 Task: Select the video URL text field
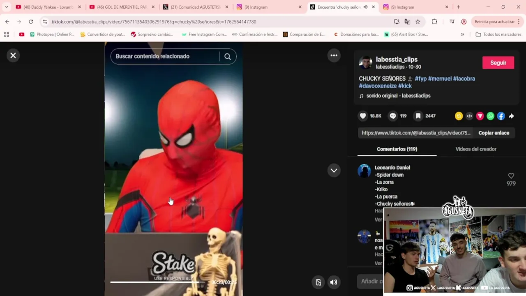click(x=416, y=133)
